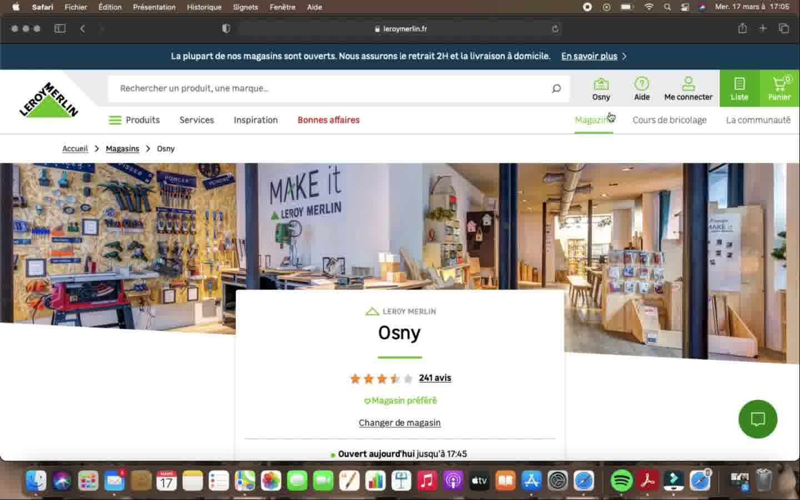This screenshot has height=500, width=800.
Task: Open Maps in the dock
Action: pos(245,481)
